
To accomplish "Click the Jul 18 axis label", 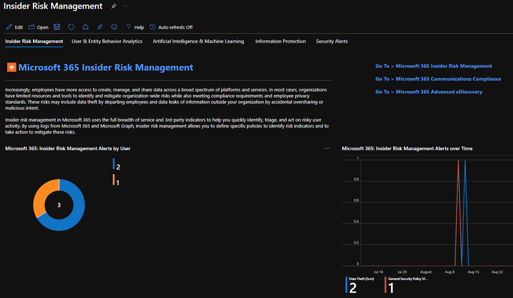I will (378, 272).
